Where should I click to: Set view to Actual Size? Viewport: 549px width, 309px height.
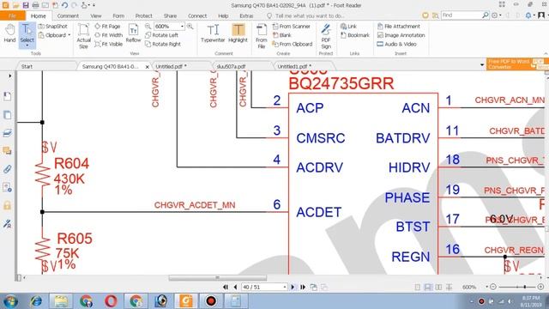pos(84,36)
